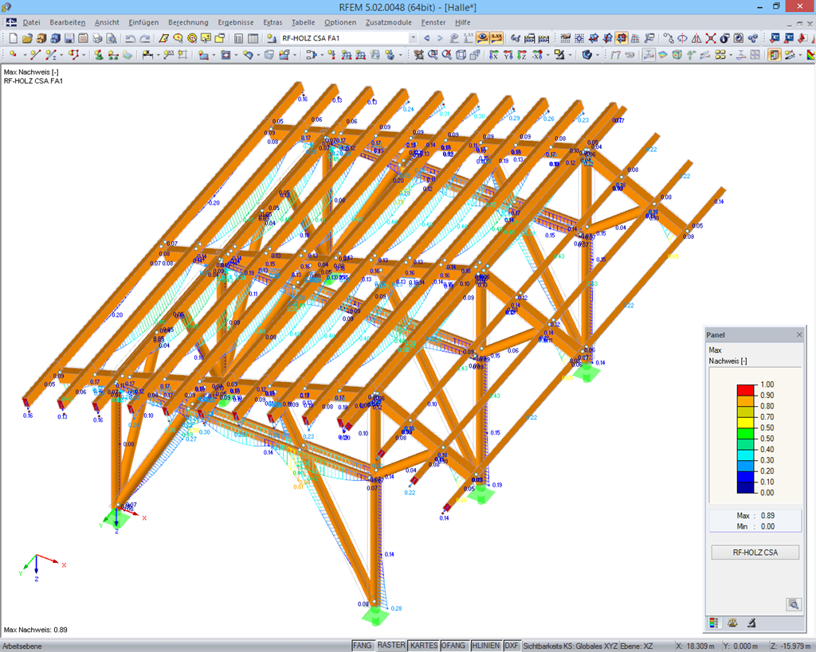The height and width of the screenshot is (652, 816).
Task: Click KARTES in the status bar
Action: 425,645
